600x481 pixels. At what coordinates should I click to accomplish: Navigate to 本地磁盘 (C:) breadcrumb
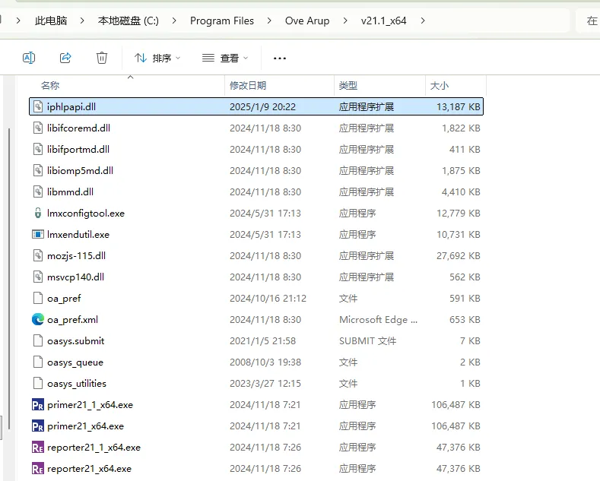click(x=129, y=21)
